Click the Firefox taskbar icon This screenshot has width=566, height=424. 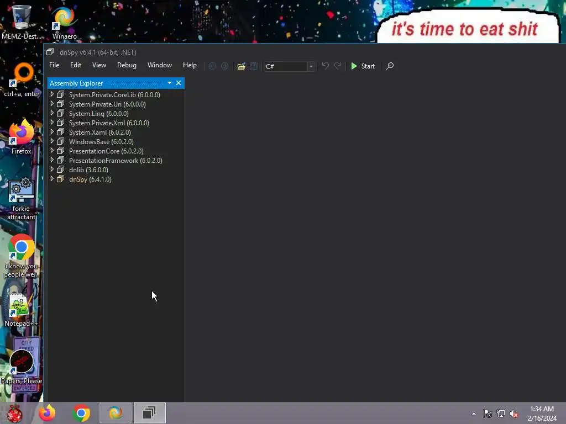[48, 413]
